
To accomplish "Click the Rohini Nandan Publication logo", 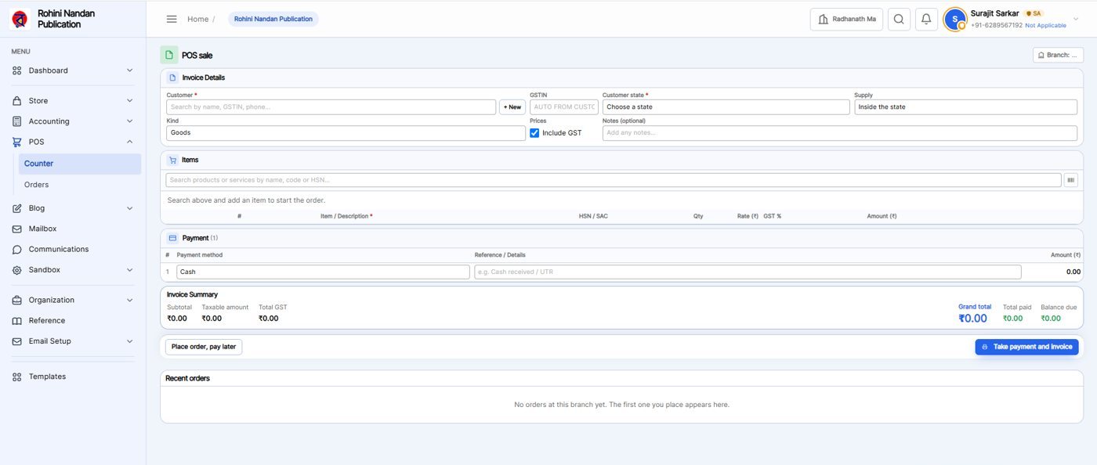I will coord(20,19).
